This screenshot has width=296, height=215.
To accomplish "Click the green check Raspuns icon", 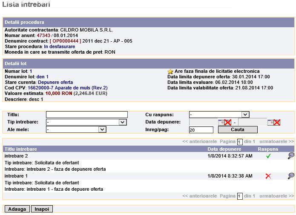I will 268,156.
